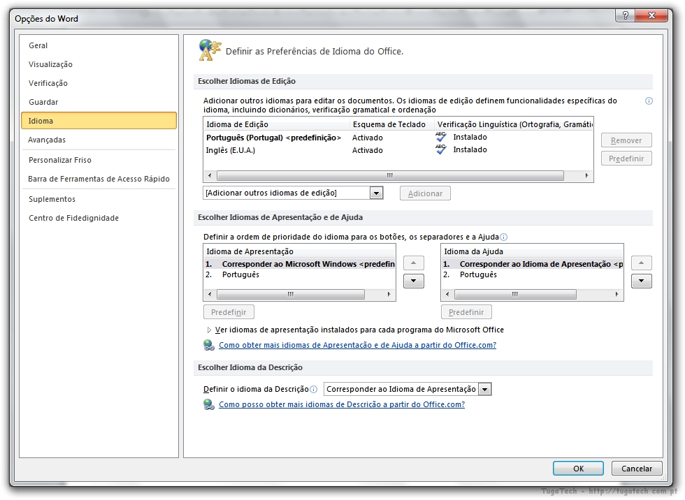The width and height of the screenshot is (685, 500).
Task: Click the 'Idioma da Ajuda' list header
Action: click(x=532, y=251)
